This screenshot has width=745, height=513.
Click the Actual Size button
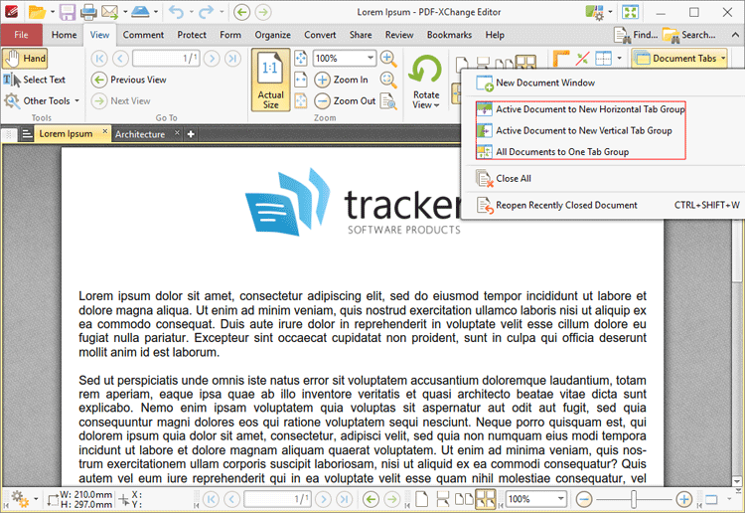point(270,80)
